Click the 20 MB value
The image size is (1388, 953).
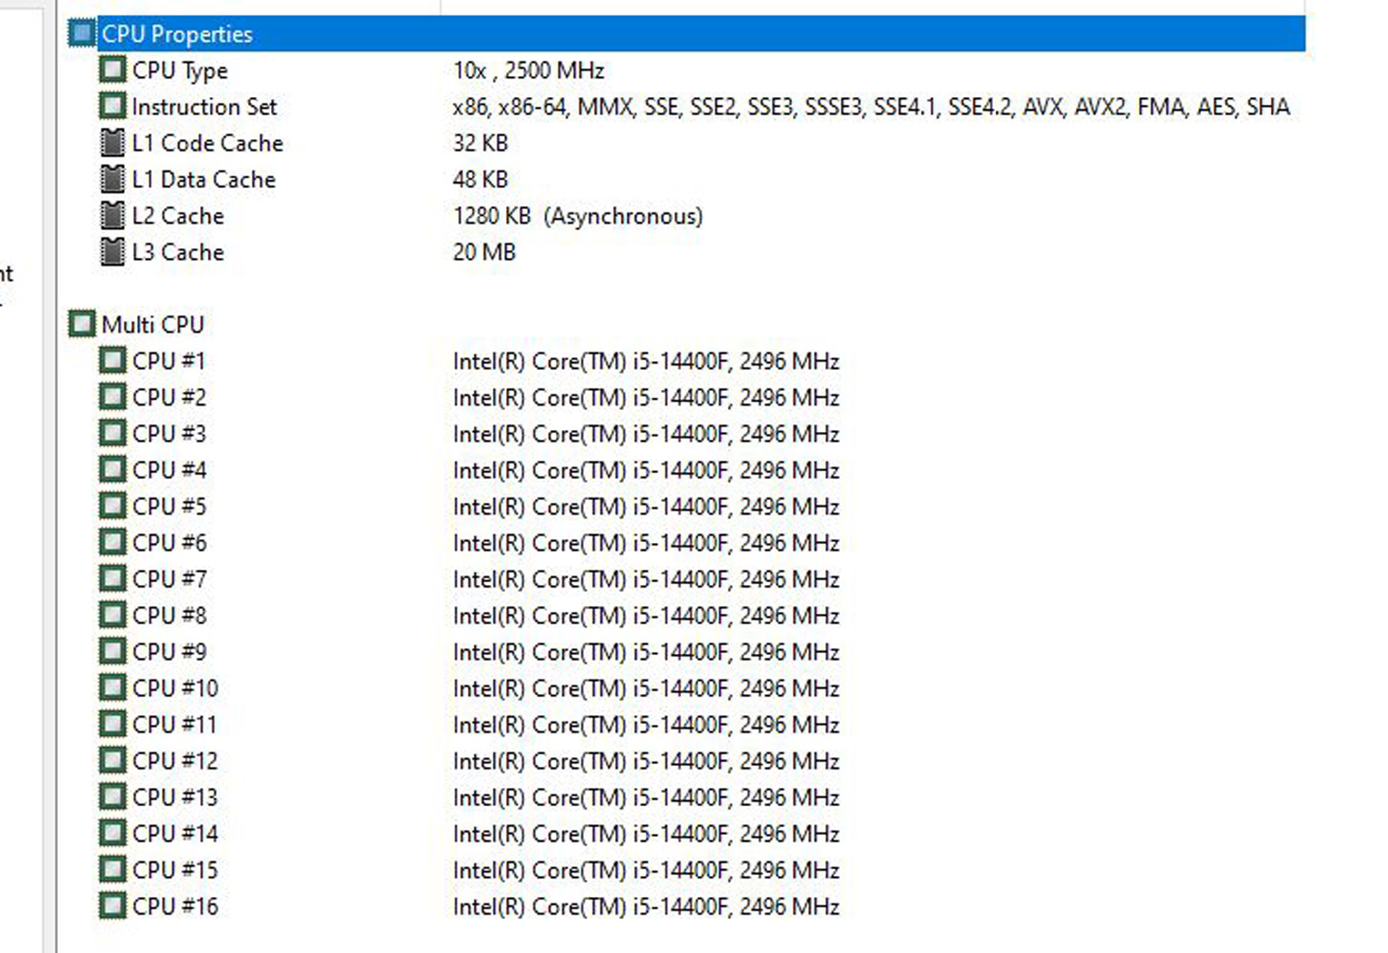[484, 252]
